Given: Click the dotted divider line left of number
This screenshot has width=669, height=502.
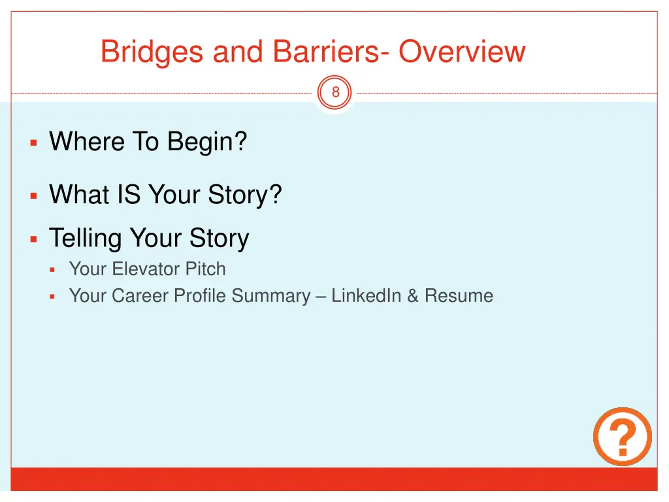Looking at the screenshot, I should point(162,93).
